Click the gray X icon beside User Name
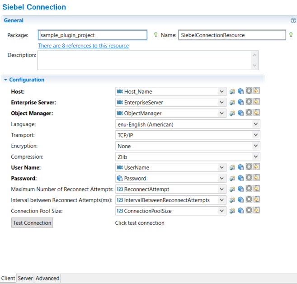Image resolution: width=297 pixels, height=284 pixels. [x=249, y=167]
